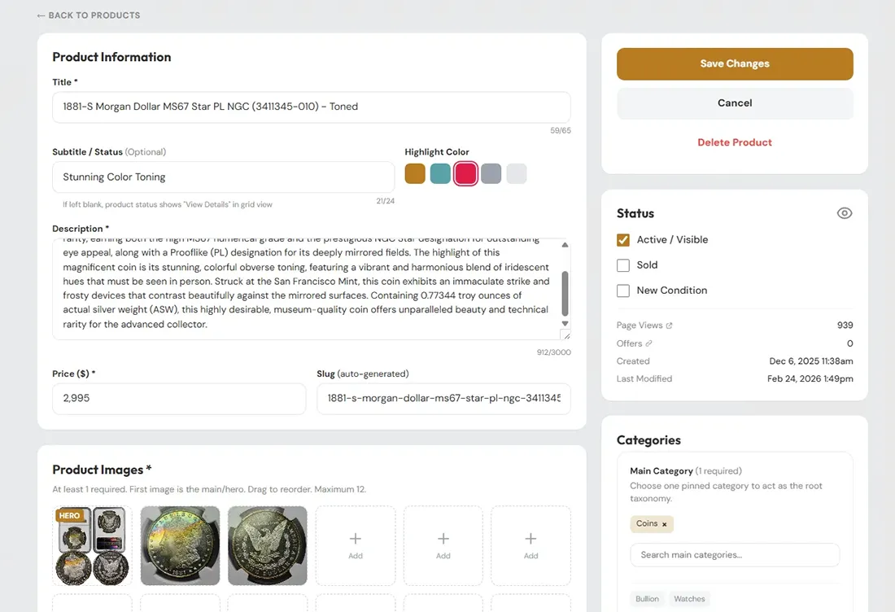Add image in third empty slot
Screen dimensions: 895x612
(530, 546)
